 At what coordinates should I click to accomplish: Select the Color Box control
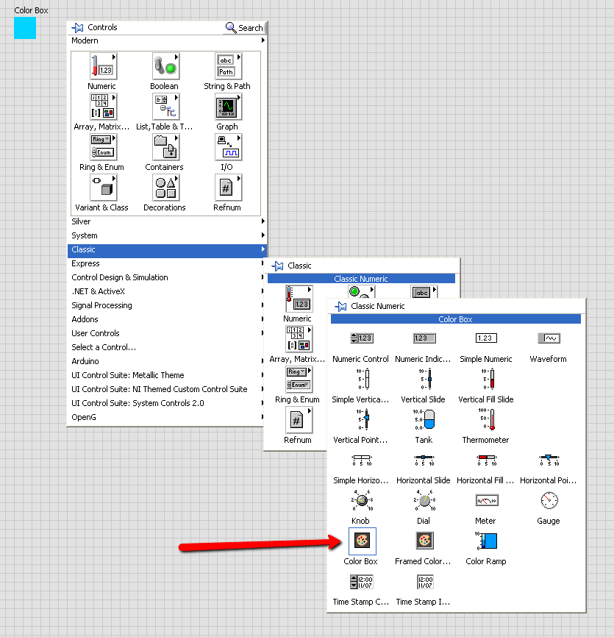coord(363,541)
